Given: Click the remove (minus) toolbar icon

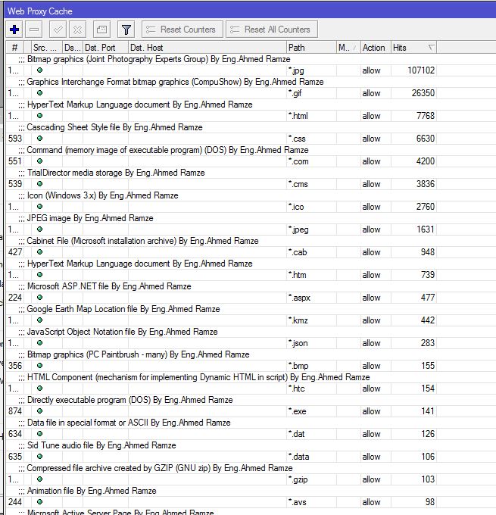Looking at the screenshot, I should (34, 30).
